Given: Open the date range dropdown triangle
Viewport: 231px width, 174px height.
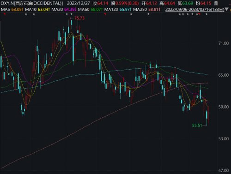Looking at the screenshot, I should (x=226, y=10).
